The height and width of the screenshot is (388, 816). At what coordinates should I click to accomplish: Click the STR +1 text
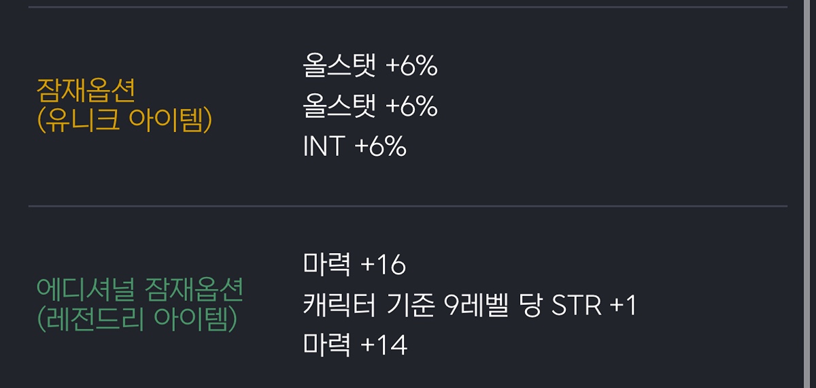(593, 306)
